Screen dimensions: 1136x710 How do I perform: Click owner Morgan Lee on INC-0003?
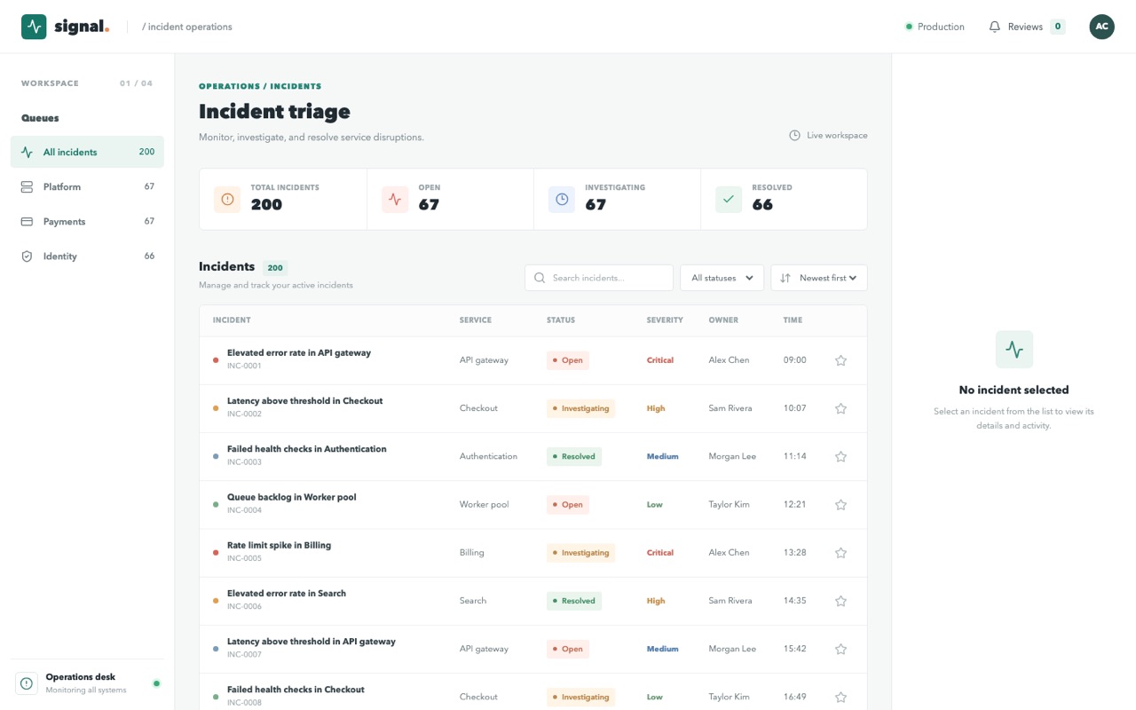[x=732, y=456]
